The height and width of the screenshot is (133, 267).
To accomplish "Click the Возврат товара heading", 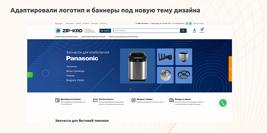I will (145, 99).
